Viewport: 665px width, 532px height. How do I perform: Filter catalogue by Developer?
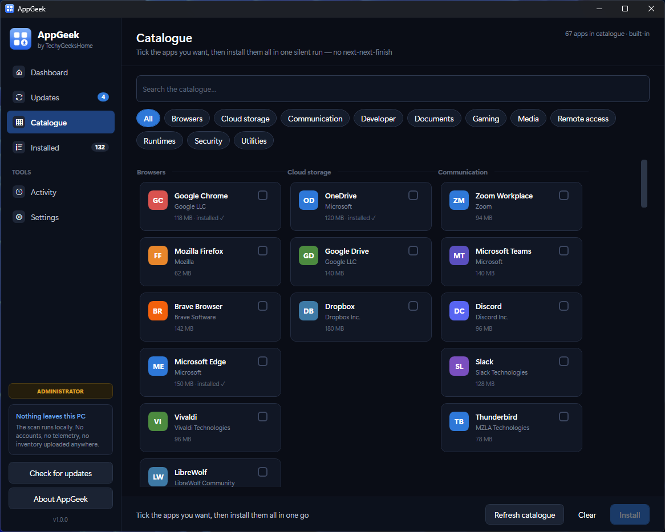coord(378,119)
